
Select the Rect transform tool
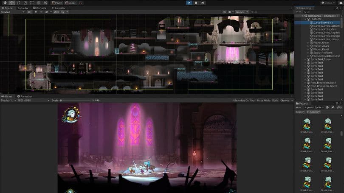tap(32, 3)
